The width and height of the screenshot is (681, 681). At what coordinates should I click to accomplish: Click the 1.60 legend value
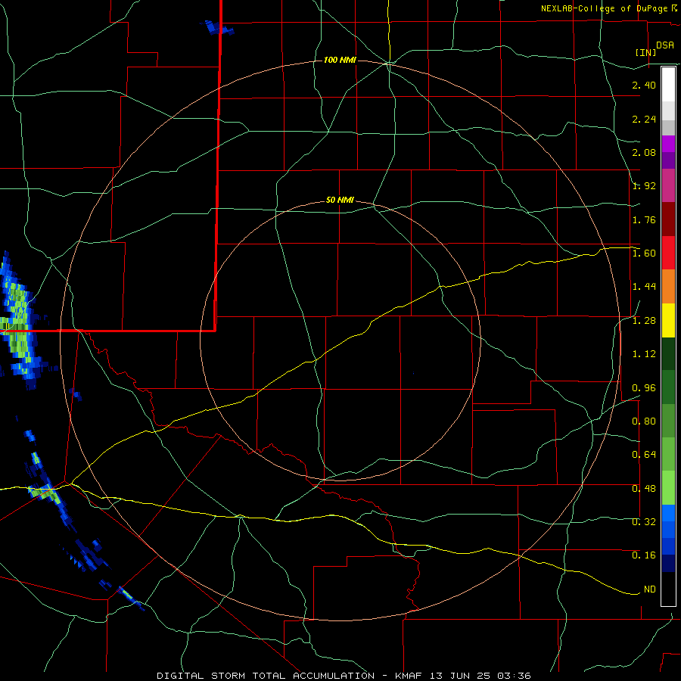[x=644, y=253]
